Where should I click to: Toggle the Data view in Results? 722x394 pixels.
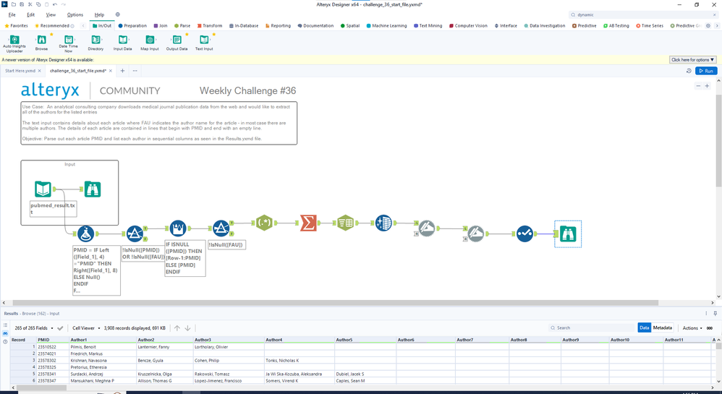point(644,327)
